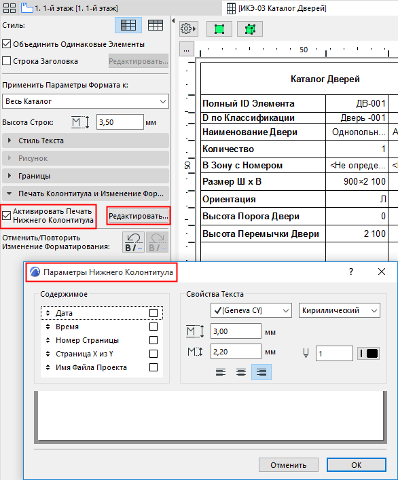Redo the formatting change
Screen dimensions: 398x480
pyautogui.click(x=157, y=242)
